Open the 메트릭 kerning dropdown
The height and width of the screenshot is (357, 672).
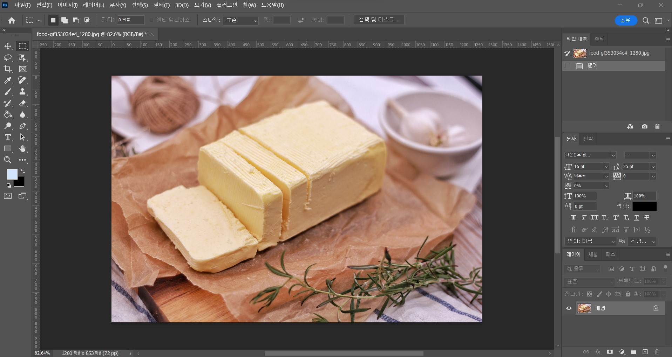click(606, 176)
